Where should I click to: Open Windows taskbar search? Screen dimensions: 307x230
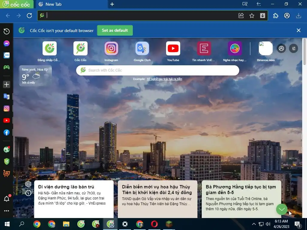[x=22, y=224]
